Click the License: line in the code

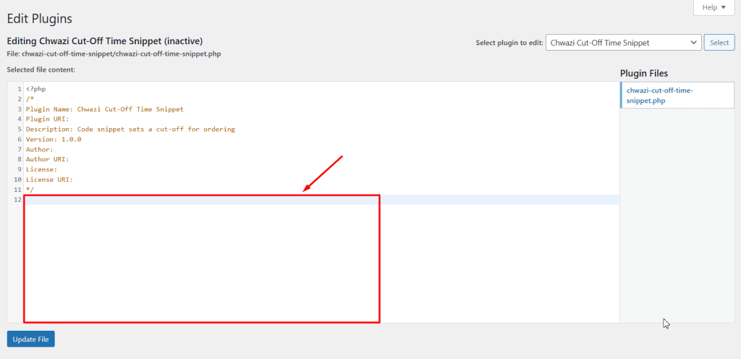point(41,169)
